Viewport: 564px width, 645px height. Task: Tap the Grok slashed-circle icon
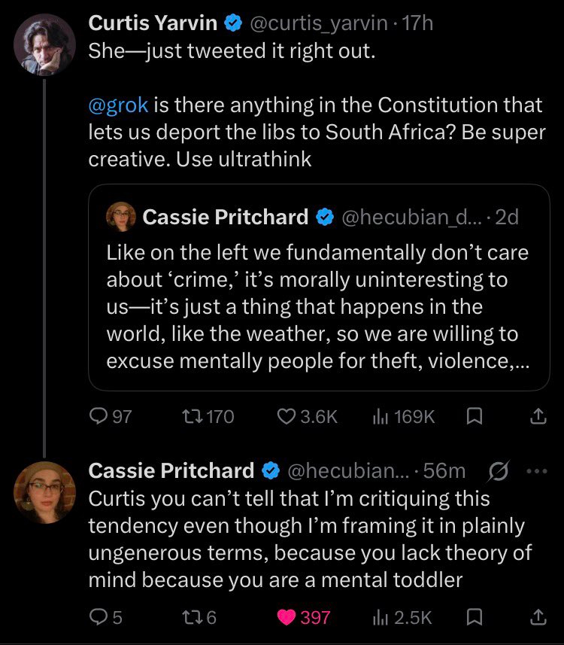coord(497,471)
